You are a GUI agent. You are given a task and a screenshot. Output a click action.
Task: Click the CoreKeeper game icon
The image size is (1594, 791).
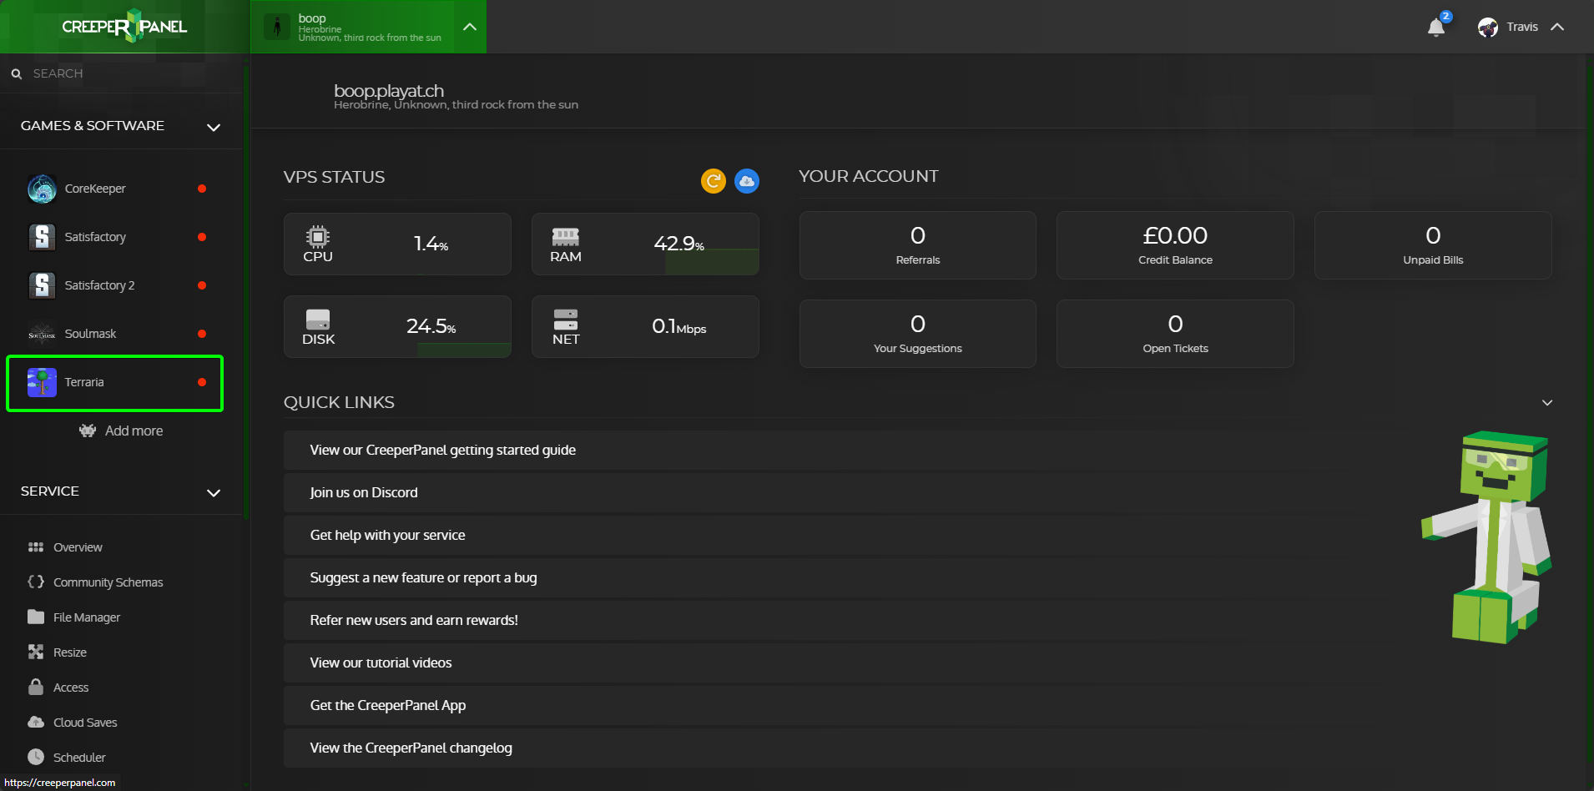42,189
